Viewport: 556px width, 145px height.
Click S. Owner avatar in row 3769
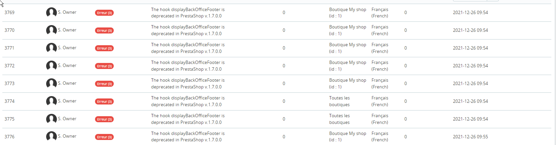click(51, 12)
